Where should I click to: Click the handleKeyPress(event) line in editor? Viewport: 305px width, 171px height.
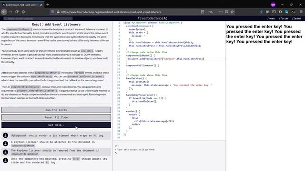142,95
